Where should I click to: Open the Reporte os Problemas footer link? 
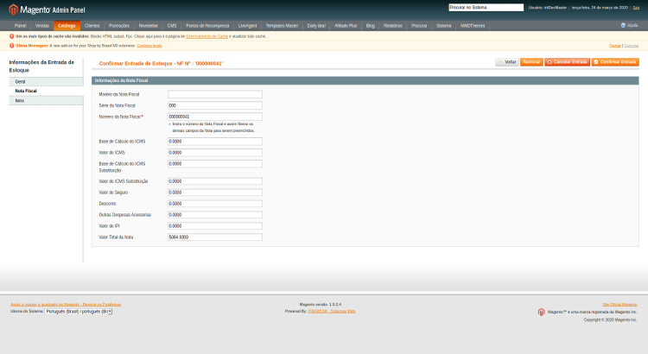(66, 305)
